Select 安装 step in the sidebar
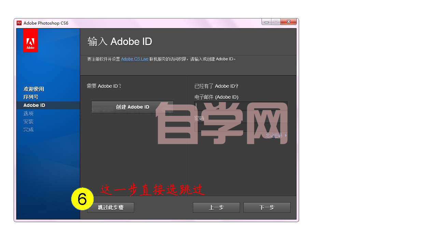Image resolution: width=437 pixels, height=246 pixels. pyautogui.click(x=28, y=122)
